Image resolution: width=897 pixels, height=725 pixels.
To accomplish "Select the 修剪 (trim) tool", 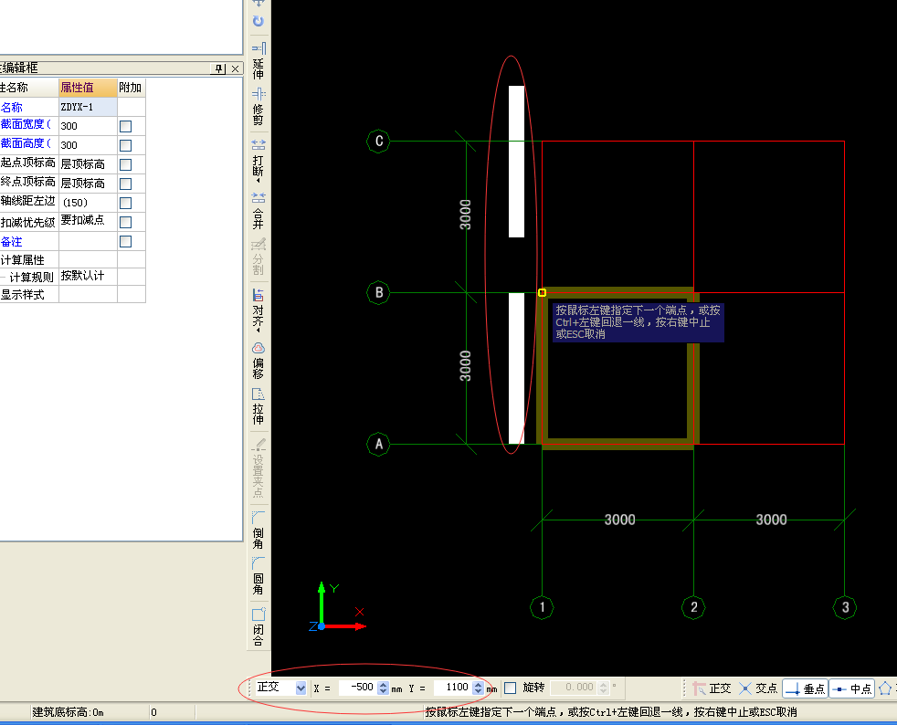I will click(259, 106).
